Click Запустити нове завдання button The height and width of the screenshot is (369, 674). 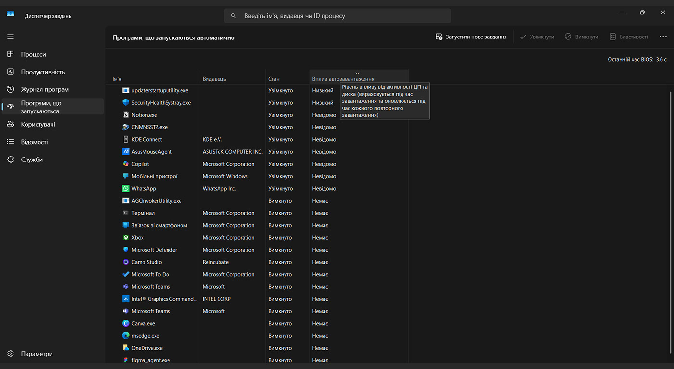point(471,37)
